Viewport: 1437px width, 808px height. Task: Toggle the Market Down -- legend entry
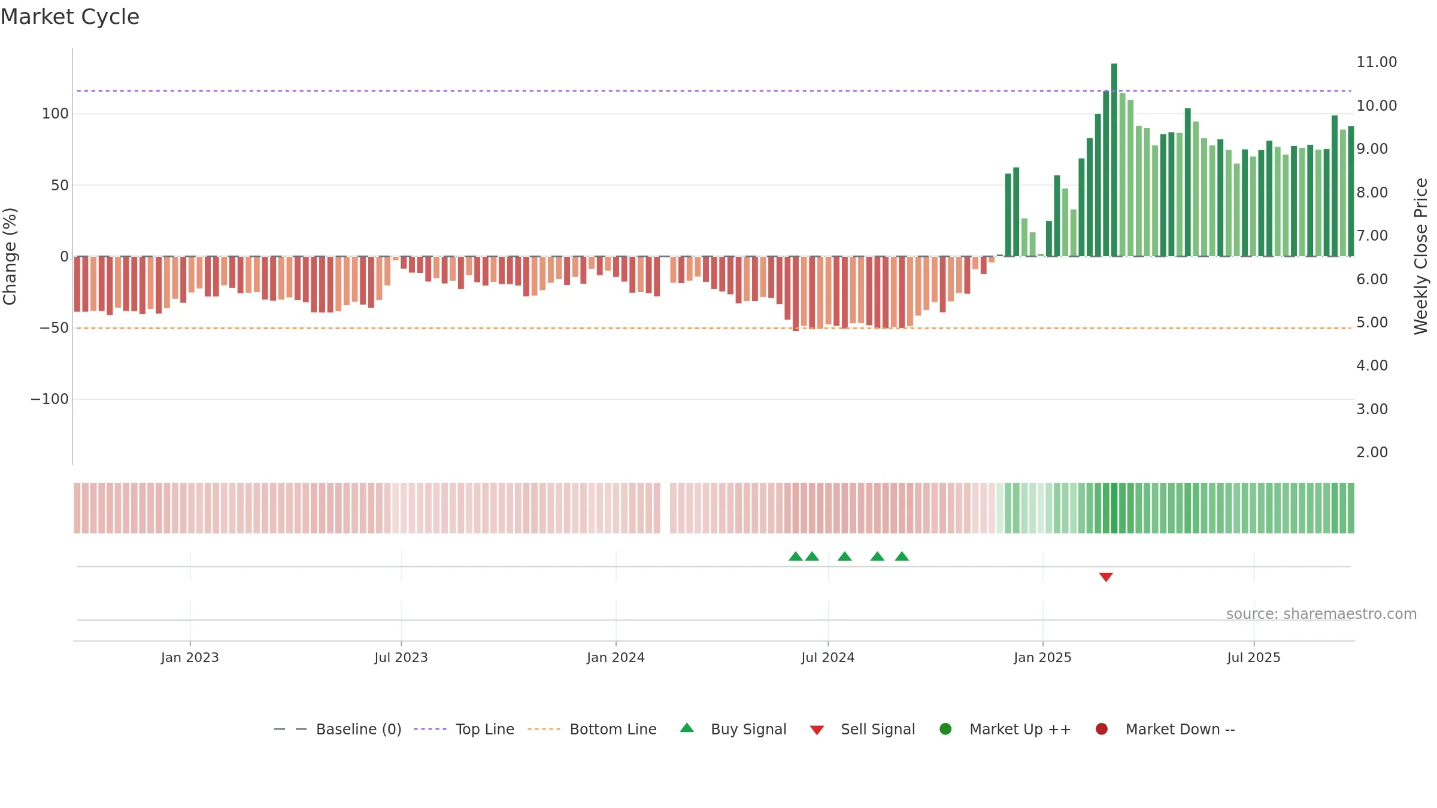1165,729
